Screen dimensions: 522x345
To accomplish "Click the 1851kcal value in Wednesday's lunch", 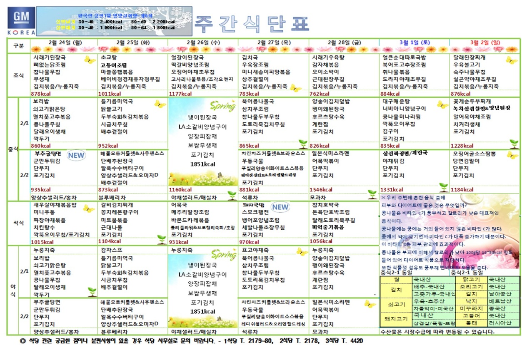I will coord(202,164).
